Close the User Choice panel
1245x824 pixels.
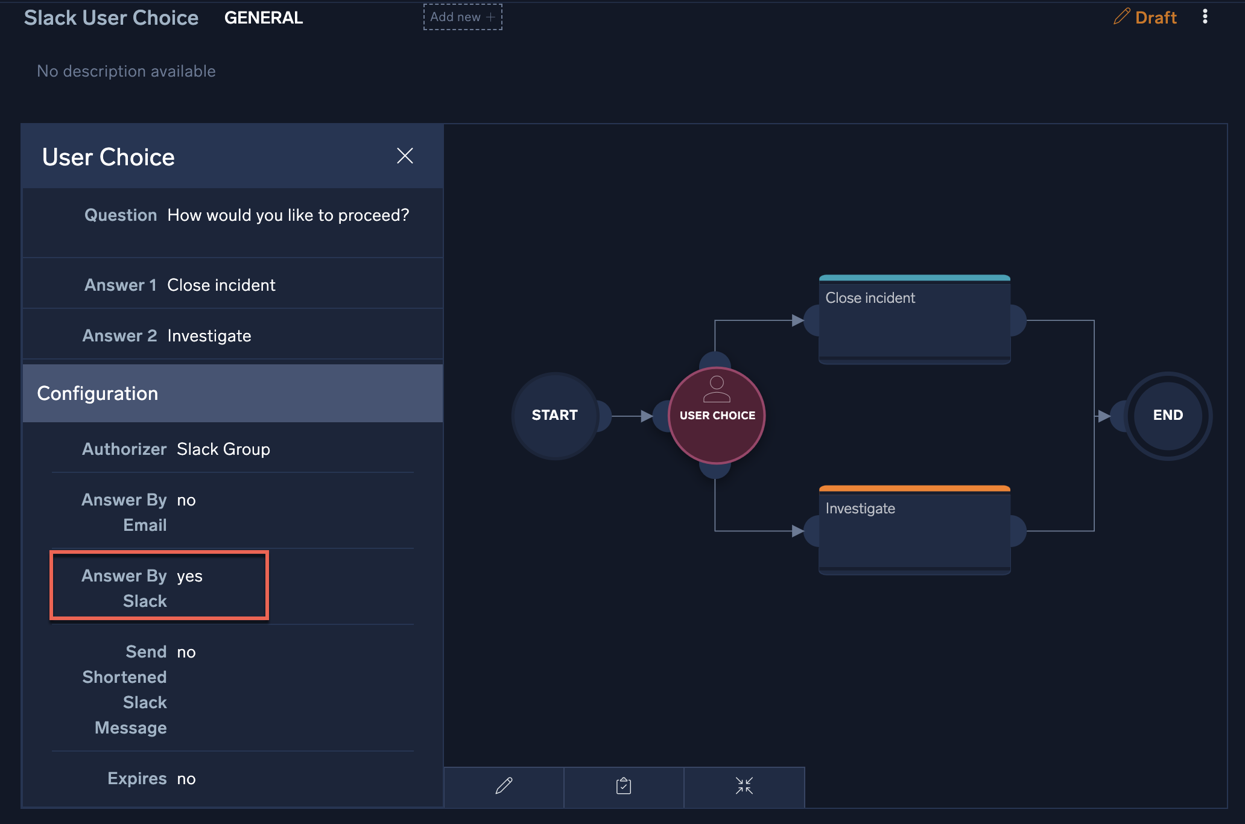405,156
